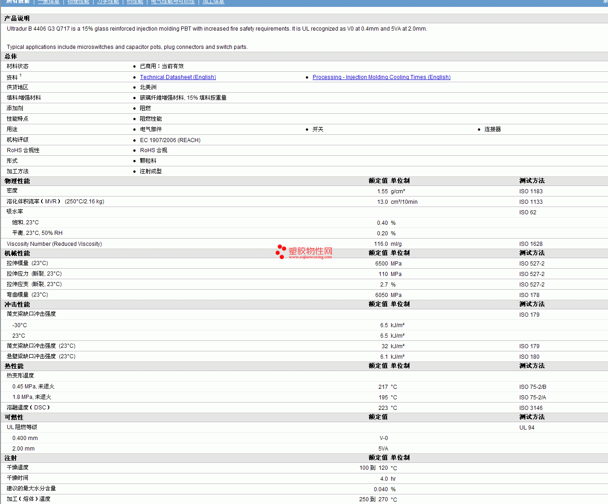The width and height of the screenshot is (608, 504).
Task: Click the test method ISO 1133
Action: (531, 202)
